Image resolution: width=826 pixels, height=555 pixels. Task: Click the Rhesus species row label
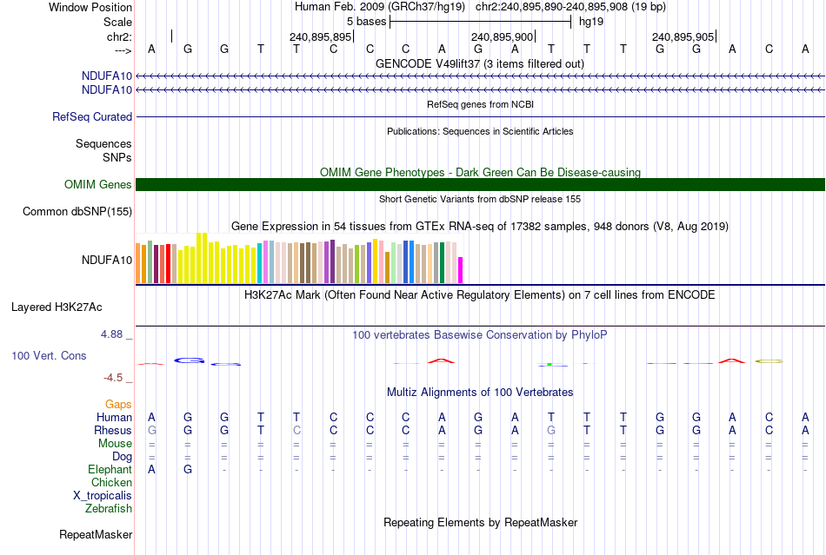click(x=113, y=430)
